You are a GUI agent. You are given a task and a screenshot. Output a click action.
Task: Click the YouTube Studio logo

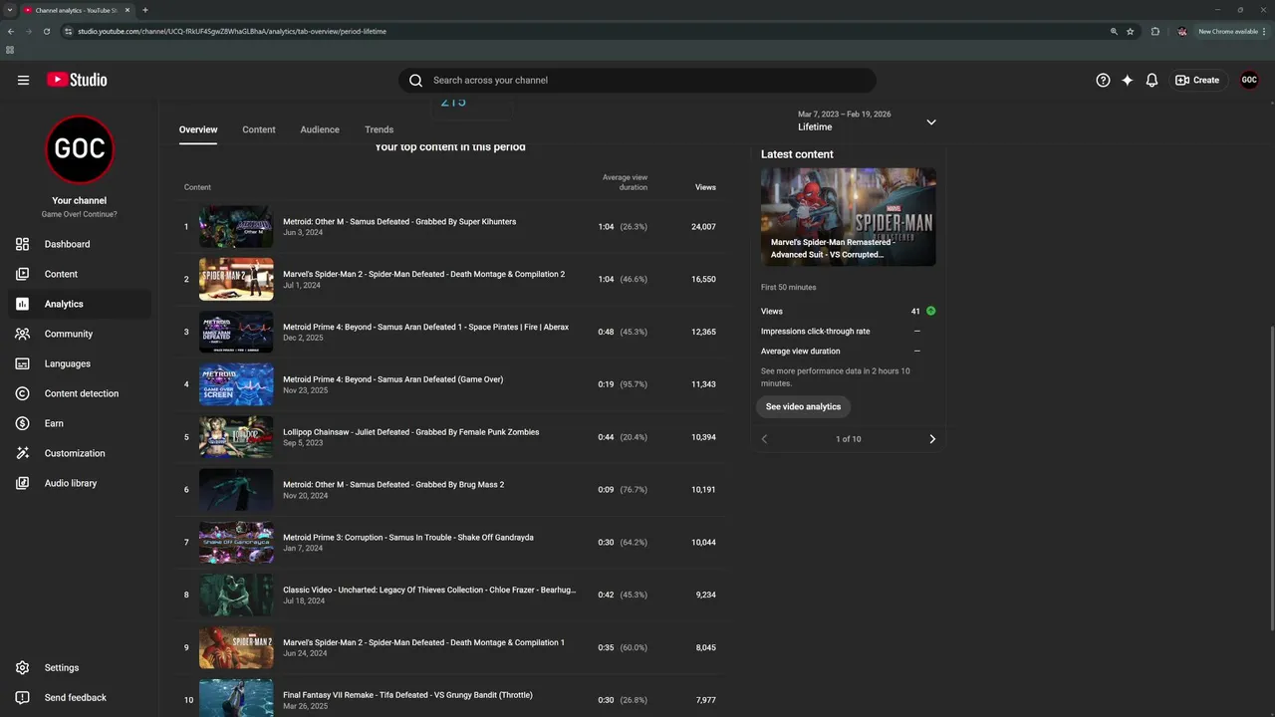77,80
